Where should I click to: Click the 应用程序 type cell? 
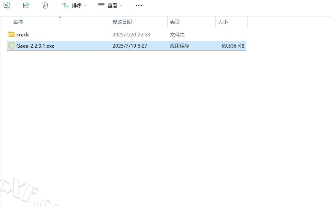pos(179,46)
